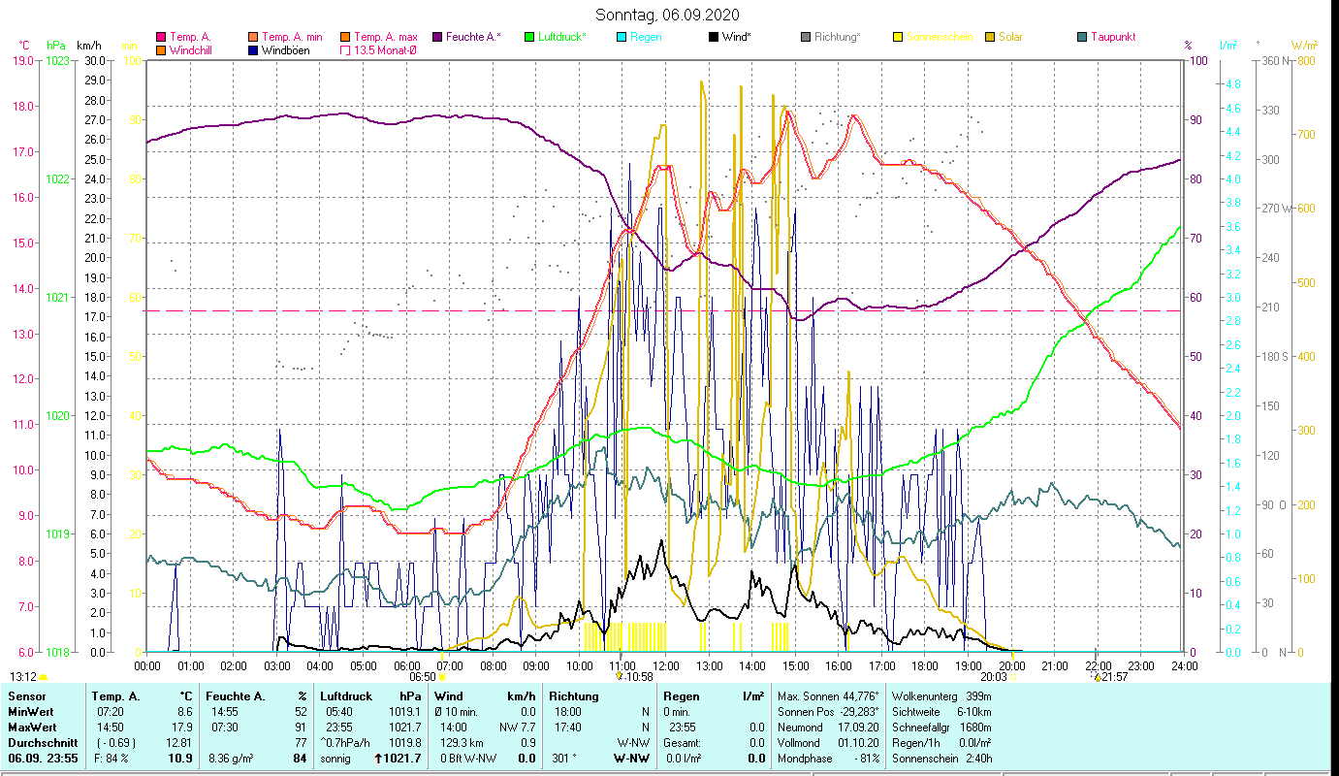Click the 'Gesamt:' rain total label
This screenshot has width=1339, height=776.
pos(682,743)
